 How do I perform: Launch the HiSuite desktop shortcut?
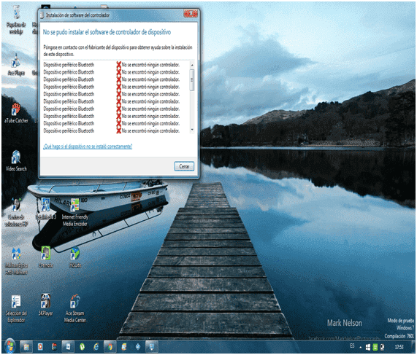tap(75, 257)
